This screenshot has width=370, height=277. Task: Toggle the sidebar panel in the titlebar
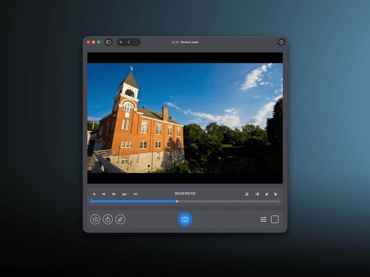click(x=108, y=42)
